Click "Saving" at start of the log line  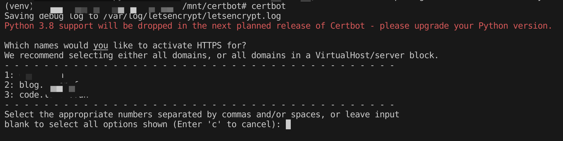point(19,16)
